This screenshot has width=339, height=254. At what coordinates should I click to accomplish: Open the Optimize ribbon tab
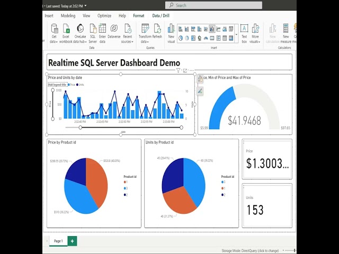click(x=104, y=15)
